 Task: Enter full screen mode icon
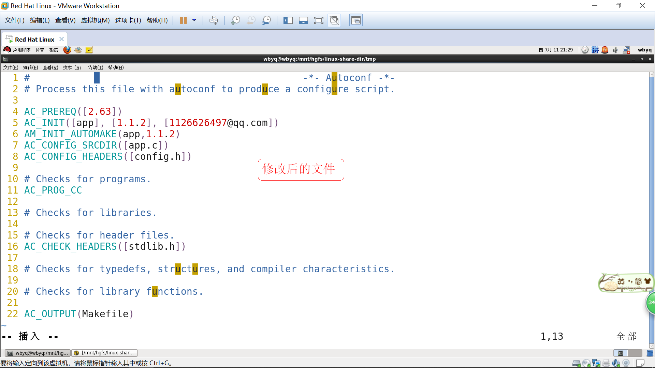coord(318,20)
